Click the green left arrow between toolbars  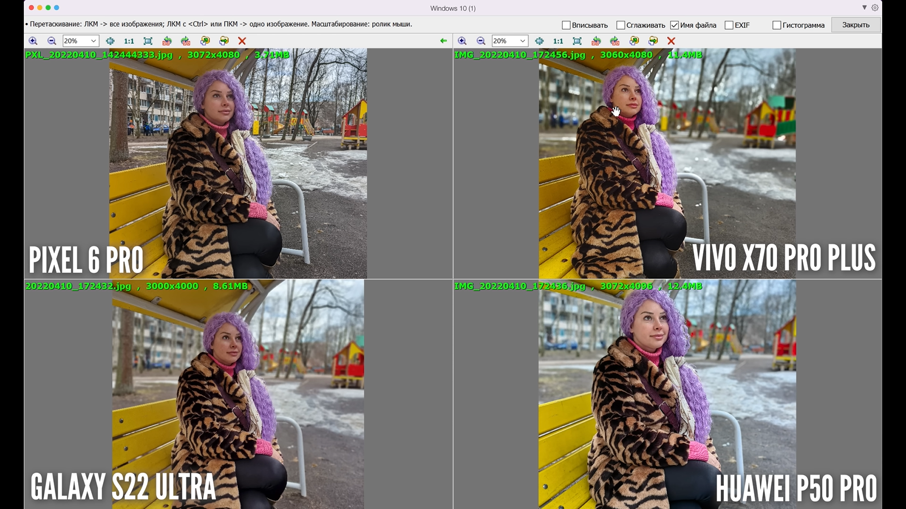pos(443,41)
